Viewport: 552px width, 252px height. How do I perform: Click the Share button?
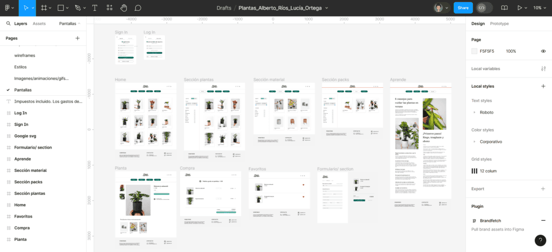[x=463, y=8]
